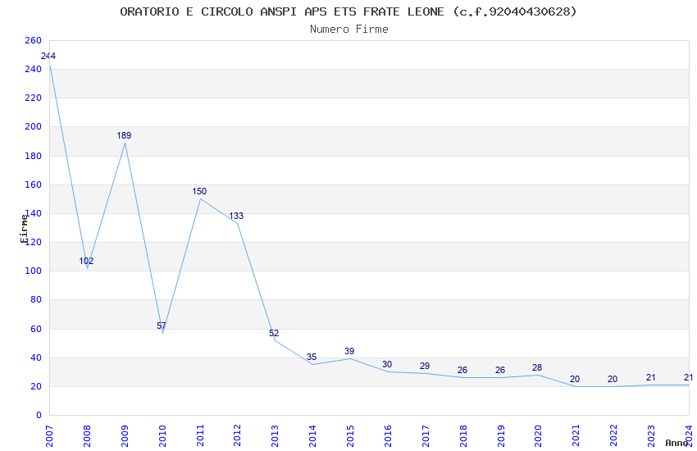The image size is (697, 451).
Task: Click y-axis tick value 100
Action: 34,271
